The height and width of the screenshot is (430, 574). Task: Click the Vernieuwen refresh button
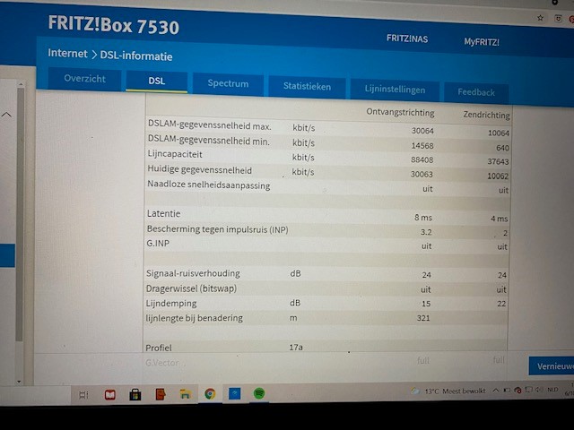[x=552, y=366]
